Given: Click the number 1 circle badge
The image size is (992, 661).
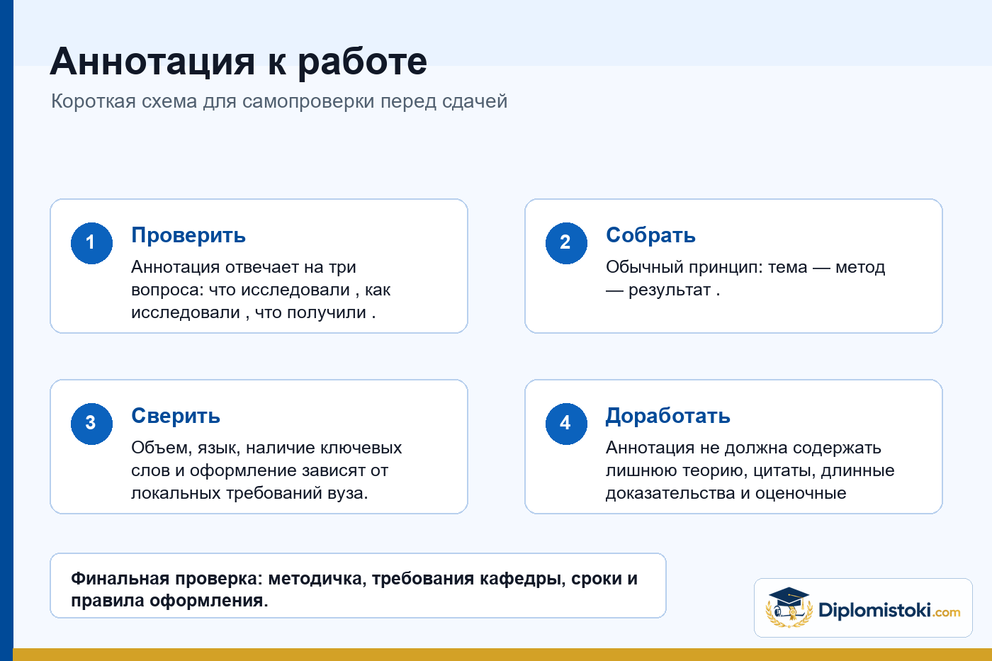Looking at the screenshot, I should click(91, 243).
